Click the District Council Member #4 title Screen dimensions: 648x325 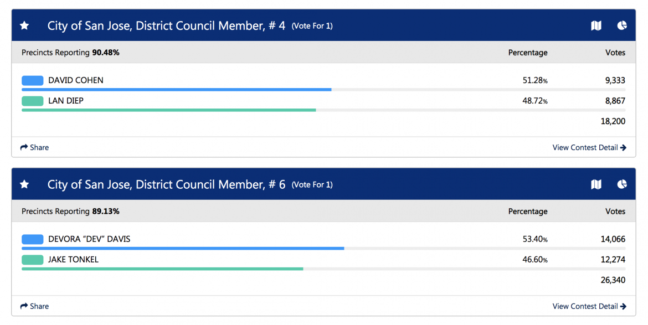pyautogui.click(x=166, y=25)
